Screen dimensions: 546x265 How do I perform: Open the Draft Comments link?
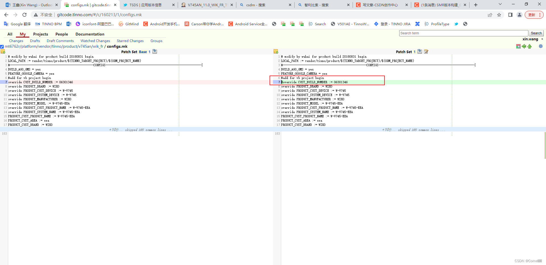(x=60, y=41)
